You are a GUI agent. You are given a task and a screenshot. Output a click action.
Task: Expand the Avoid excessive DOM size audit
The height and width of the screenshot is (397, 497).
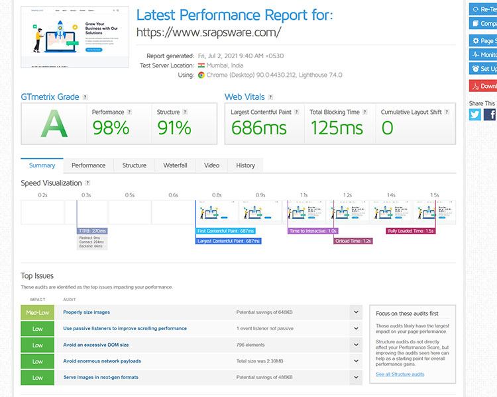(x=357, y=345)
